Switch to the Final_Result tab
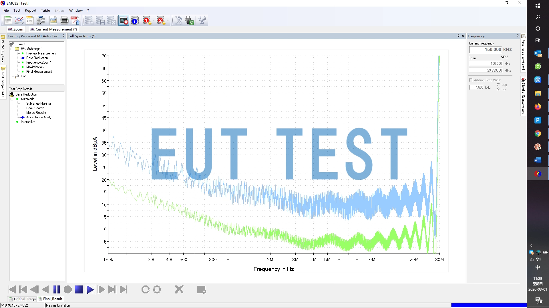Image resolution: width=549 pixels, height=308 pixels. pos(50,299)
